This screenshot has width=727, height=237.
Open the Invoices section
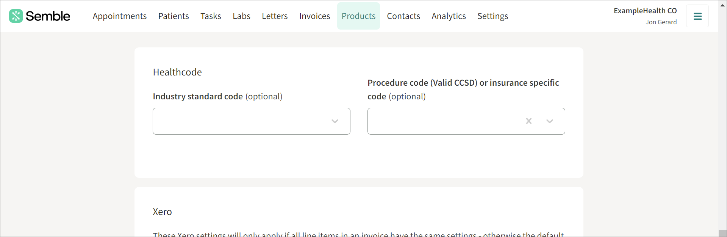[314, 16]
